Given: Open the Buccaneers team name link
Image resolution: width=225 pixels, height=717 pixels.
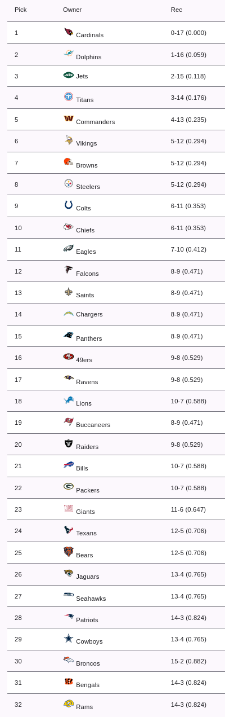Looking at the screenshot, I should pyautogui.click(x=93, y=425).
